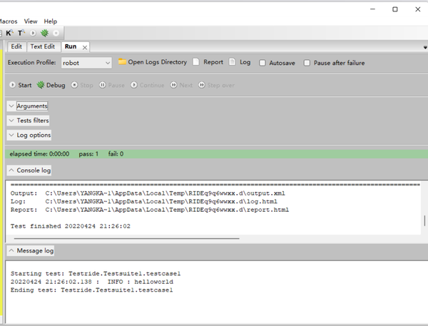
Task: Click the Continue play icon
Action: 134,85
